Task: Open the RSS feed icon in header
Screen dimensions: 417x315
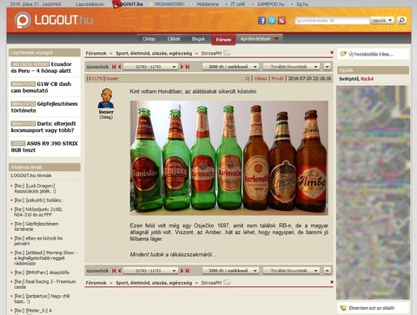Action: 281,21
